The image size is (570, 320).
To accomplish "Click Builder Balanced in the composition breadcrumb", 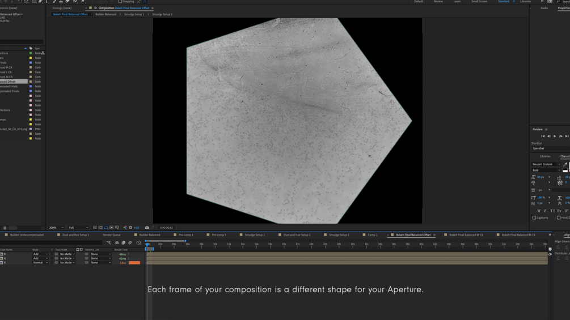I will (106, 14).
